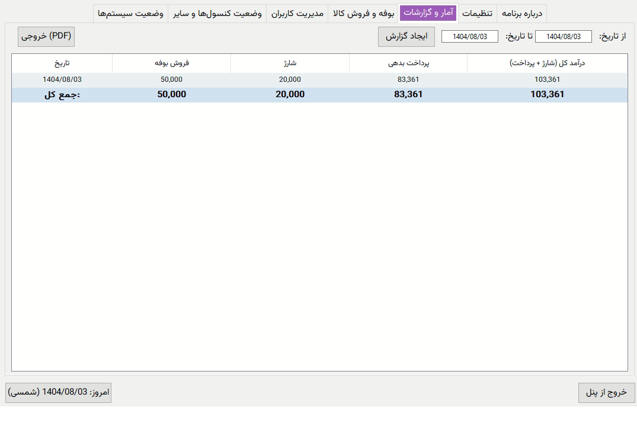Sort by the تاریخ column header
Image resolution: width=637 pixels, height=429 pixels.
pyautogui.click(x=62, y=63)
